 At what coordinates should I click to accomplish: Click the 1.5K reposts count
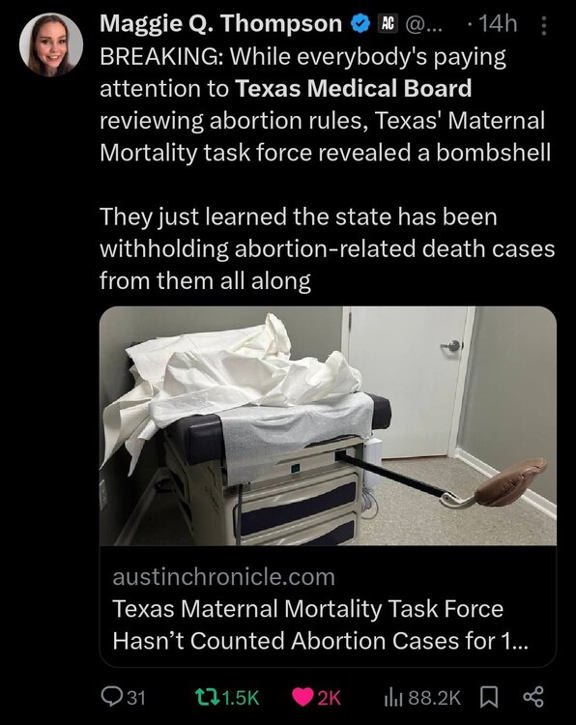(x=241, y=698)
